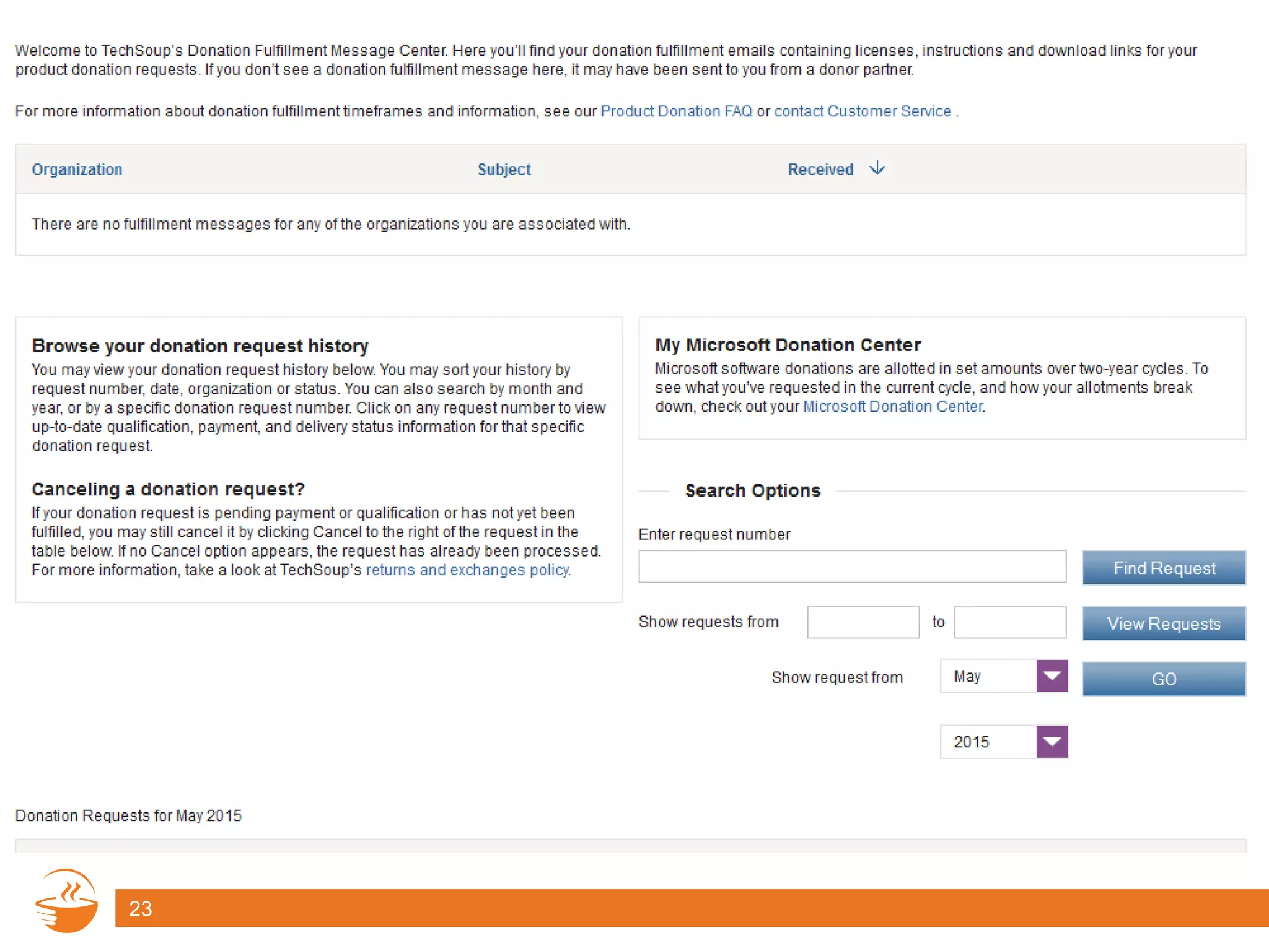1269x951 pixels.
Task: Open the Microsoft Donation Center link
Action: (892, 407)
